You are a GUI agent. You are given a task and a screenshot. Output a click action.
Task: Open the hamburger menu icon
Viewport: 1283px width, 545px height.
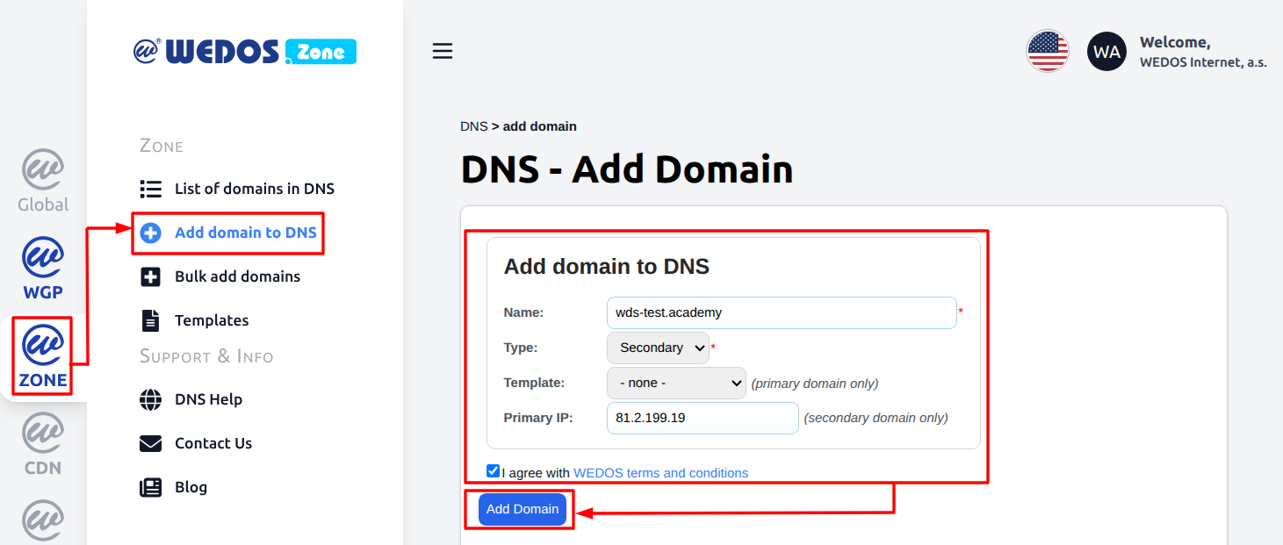click(x=443, y=51)
